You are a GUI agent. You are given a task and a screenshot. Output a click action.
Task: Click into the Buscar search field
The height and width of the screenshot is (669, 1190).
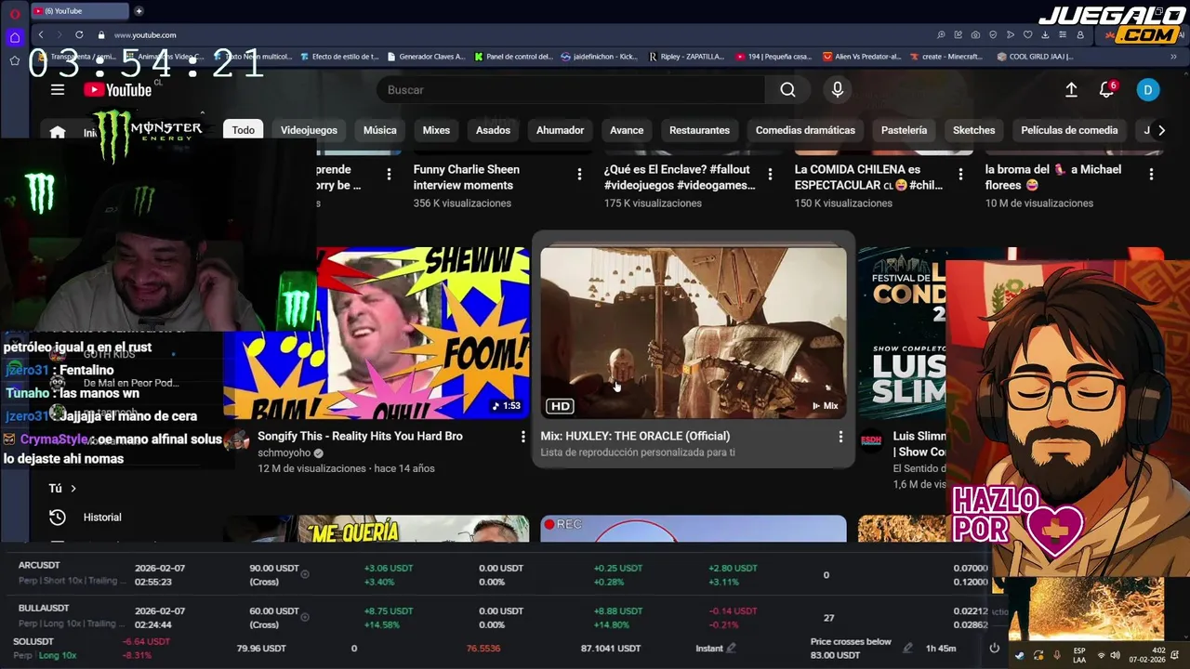[571, 90]
